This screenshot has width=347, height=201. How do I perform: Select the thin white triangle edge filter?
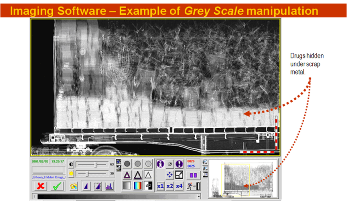click(148, 175)
